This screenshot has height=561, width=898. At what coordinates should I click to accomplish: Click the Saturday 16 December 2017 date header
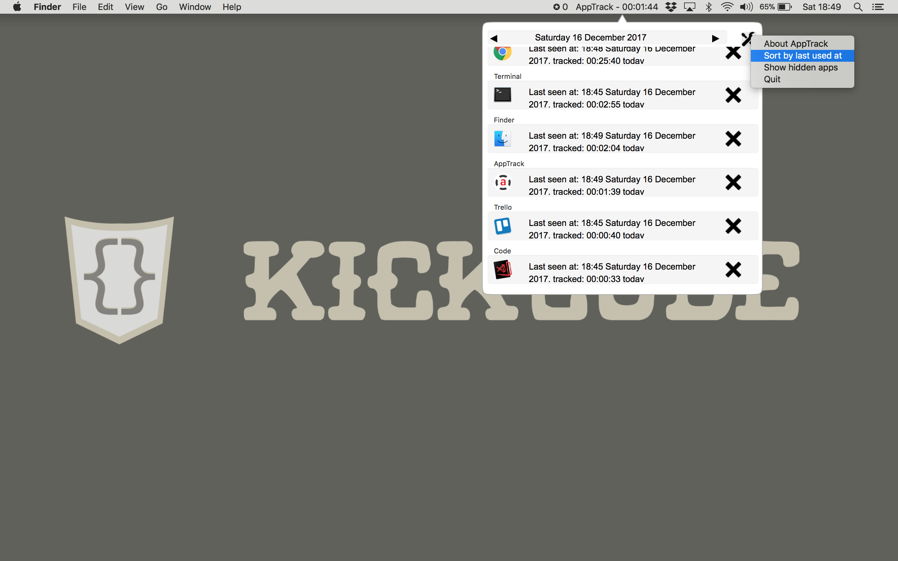pyautogui.click(x=590, y=37)
